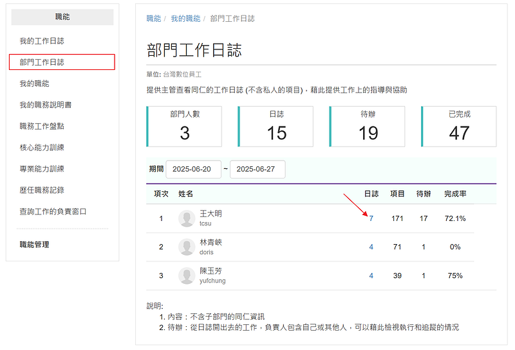Click 陳玉芳's avatar icon

[x=187, y=276]
